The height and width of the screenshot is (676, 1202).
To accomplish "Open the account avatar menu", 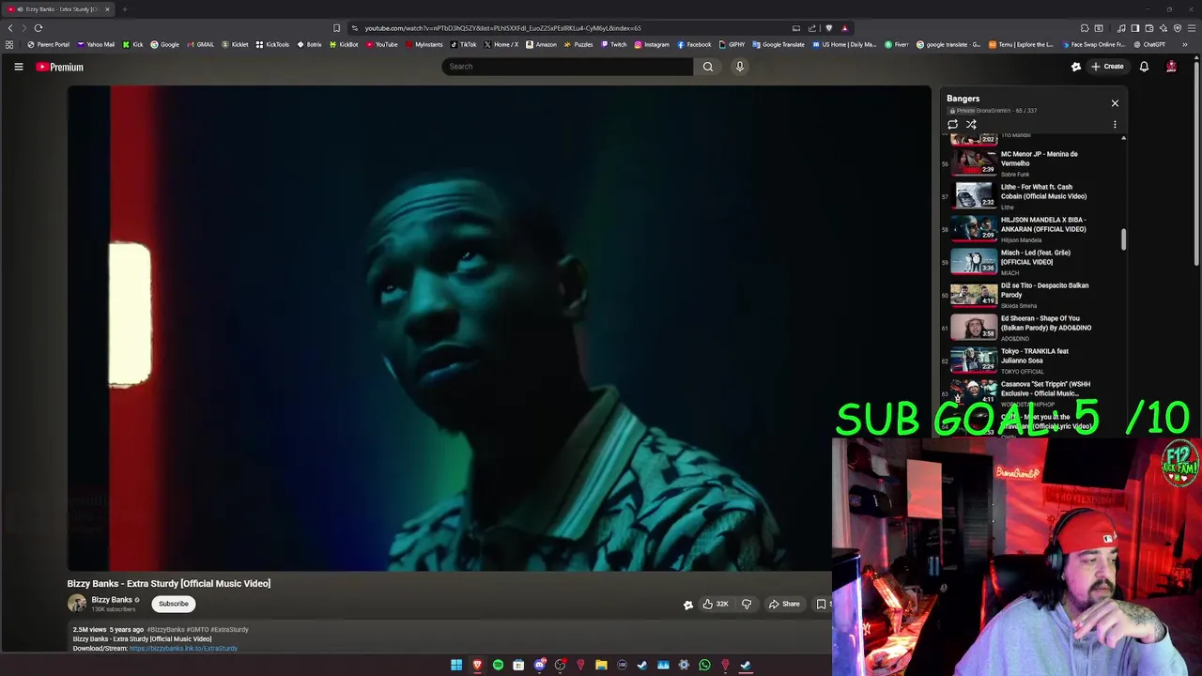I will 1171,67.
